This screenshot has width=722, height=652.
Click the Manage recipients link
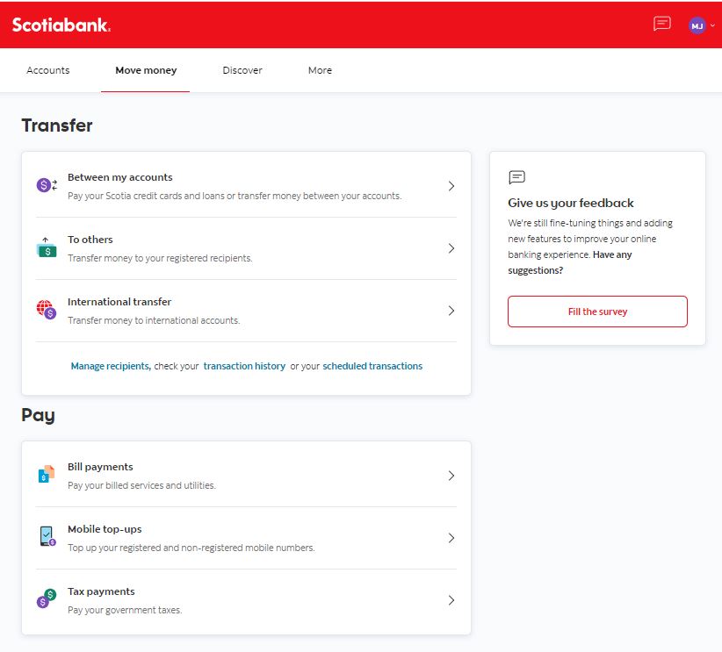(x=111, y=366)
